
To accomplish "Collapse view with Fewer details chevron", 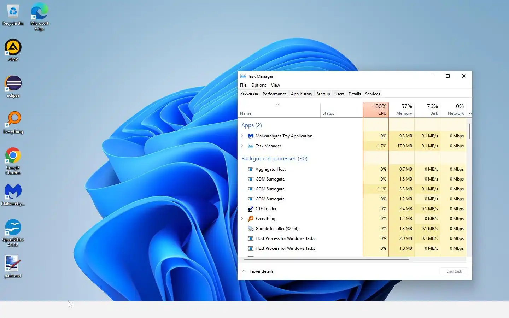I will [244, 271].
